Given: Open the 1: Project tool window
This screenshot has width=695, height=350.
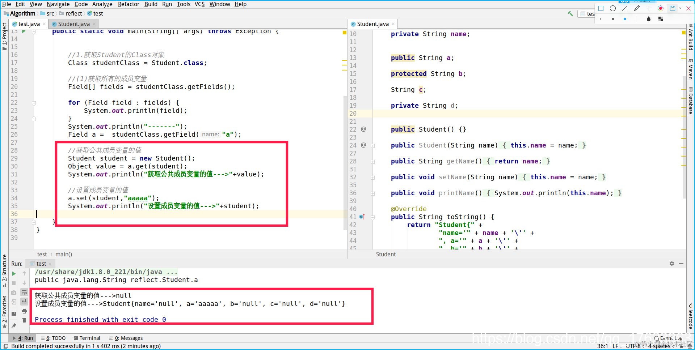Looking at the screenshot, I should [x=4, y=36].
